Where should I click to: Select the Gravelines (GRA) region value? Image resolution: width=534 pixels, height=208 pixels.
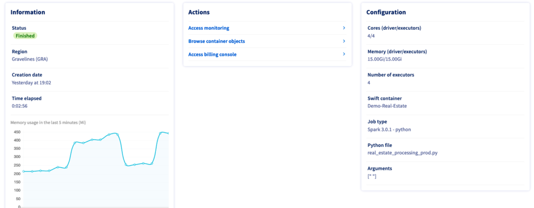tap(30, 59)
